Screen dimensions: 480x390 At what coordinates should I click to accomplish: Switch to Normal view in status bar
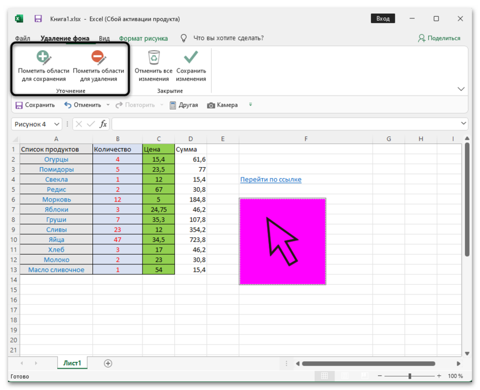point(324,376)
